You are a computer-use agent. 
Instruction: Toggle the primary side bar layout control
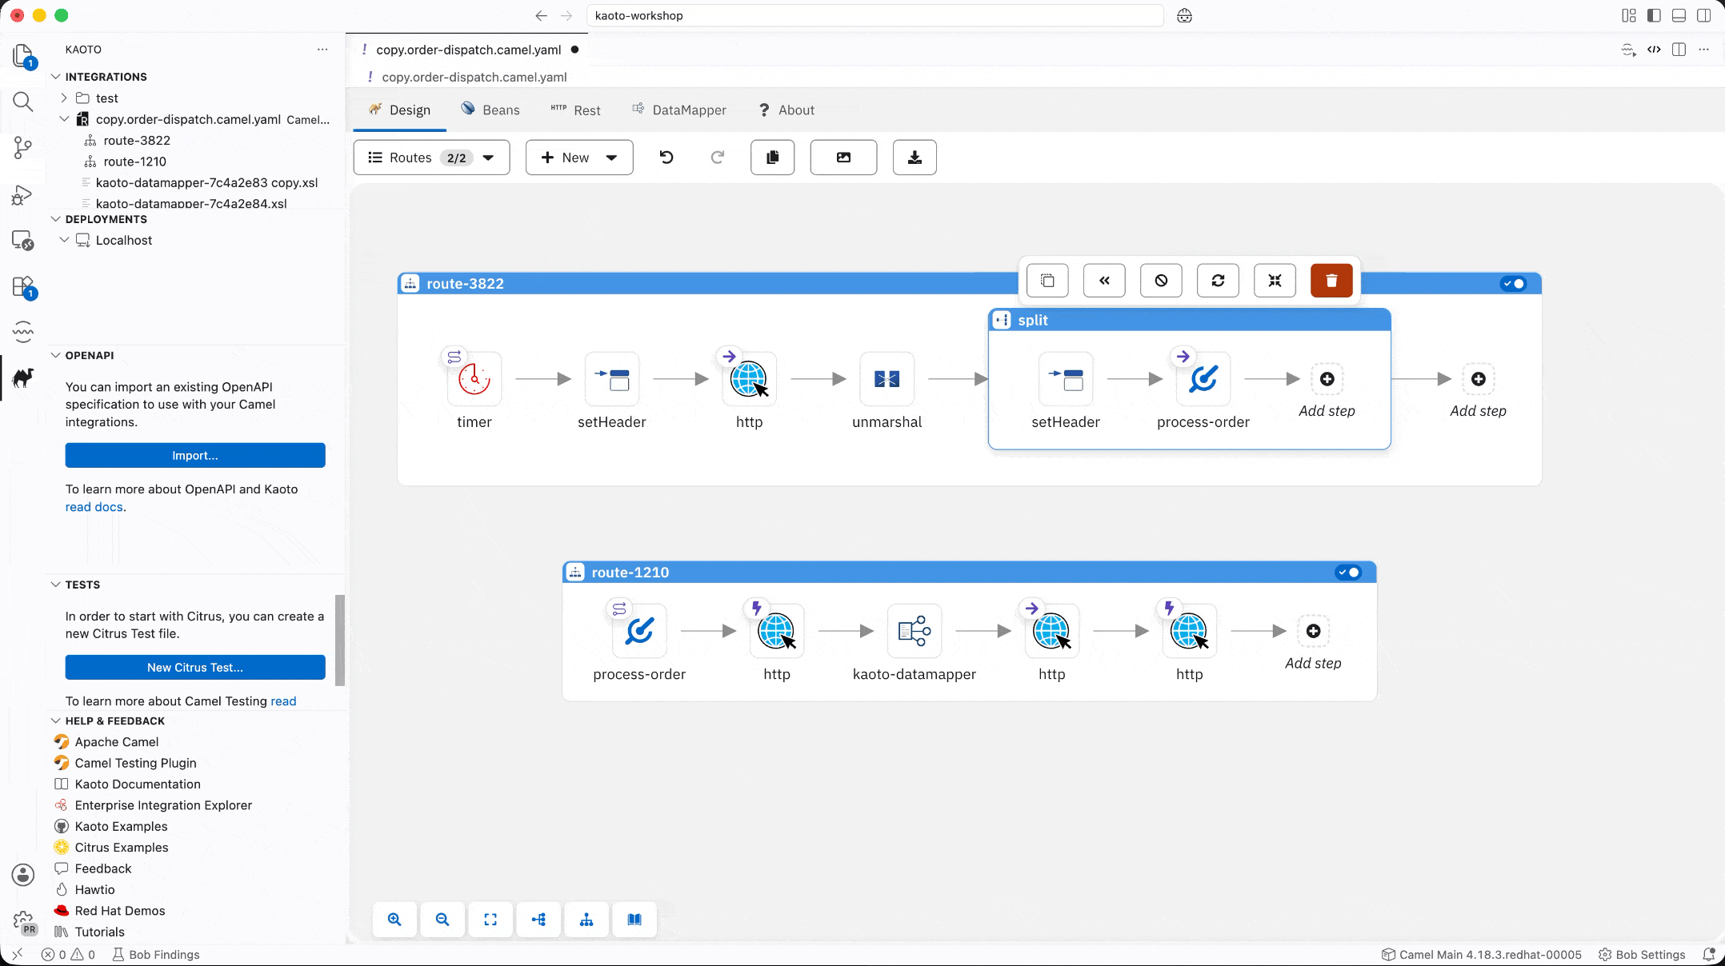click(x=1654, y=15)
